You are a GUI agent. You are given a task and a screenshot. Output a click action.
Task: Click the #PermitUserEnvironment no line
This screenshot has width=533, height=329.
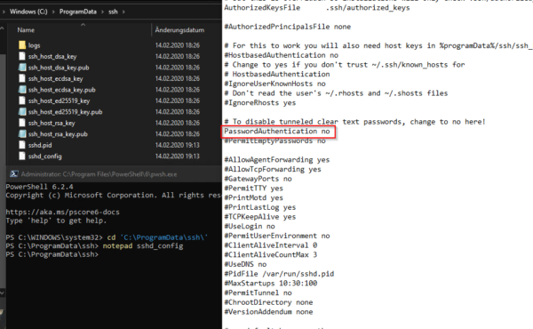point(276,236)
